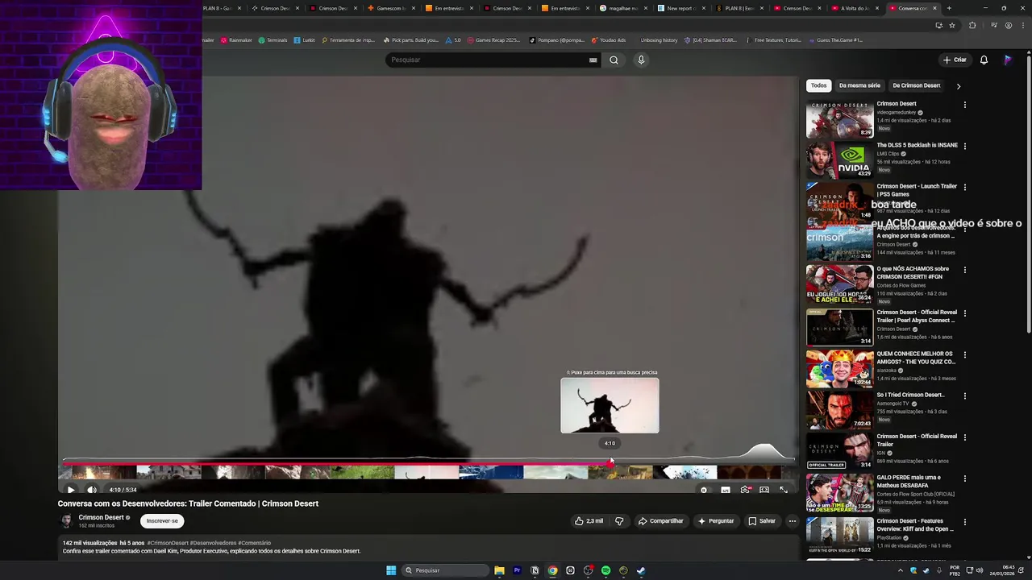Click the page vertical scrollbar

(1028, 193)
